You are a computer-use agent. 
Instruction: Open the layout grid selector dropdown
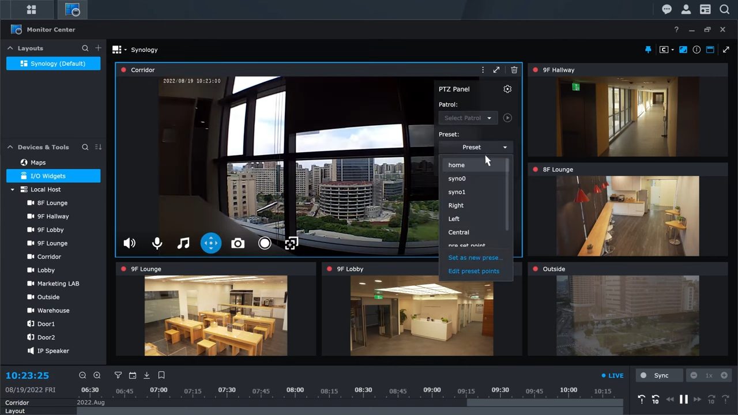click(x=119, y=50)
